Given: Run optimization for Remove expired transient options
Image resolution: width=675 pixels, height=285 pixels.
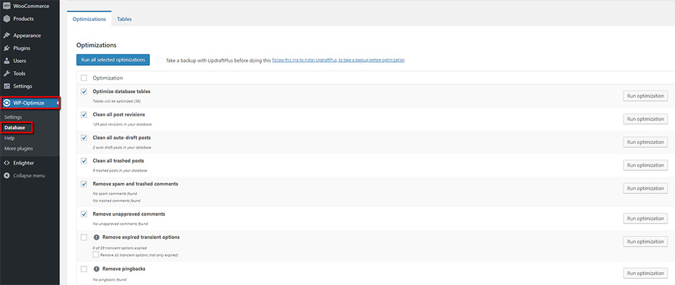Looking at the screenshot, I should coord(645,242).
